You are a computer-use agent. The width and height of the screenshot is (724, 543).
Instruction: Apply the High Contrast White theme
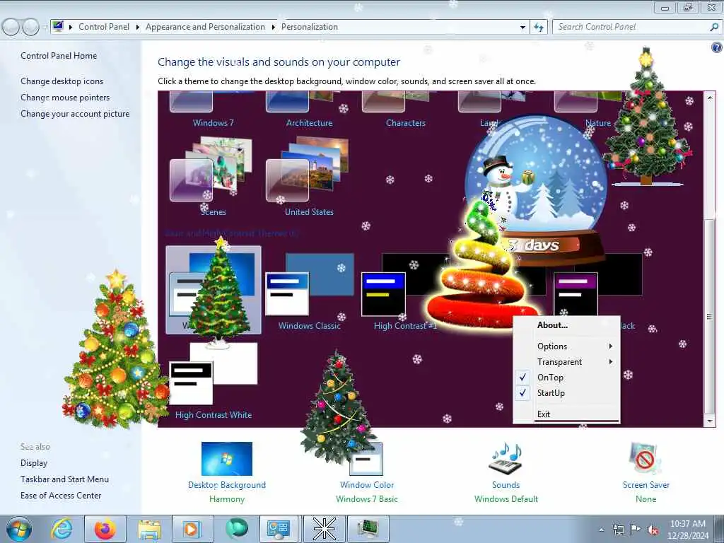click(x=213, y=380)
